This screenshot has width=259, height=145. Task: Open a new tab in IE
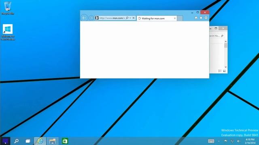coord(180,19)
